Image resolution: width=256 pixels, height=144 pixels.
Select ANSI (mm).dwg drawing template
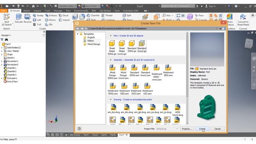tap(178, 110)
